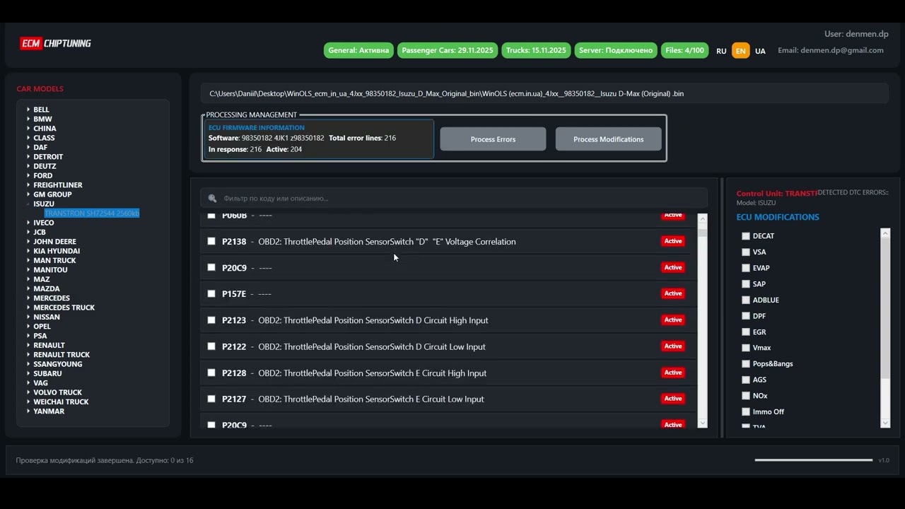Image resolution: width=905 pixels, height=509 pixels.
Task: Click the loaded .bin file path field
Action: (544, 93)
